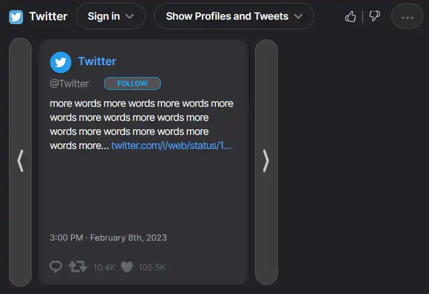The height and width of the screenshot is (294, 429).
Task: Click the tweet timestamp 3:00 PM February 8th, 2023
Action: tap(108, 237)
